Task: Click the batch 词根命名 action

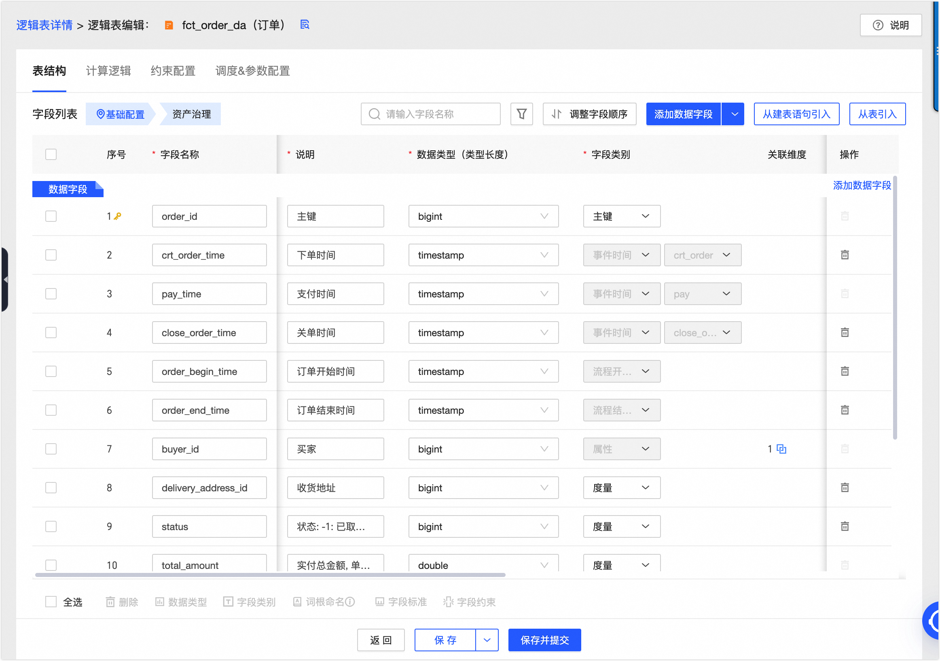Action: point(324,602)
